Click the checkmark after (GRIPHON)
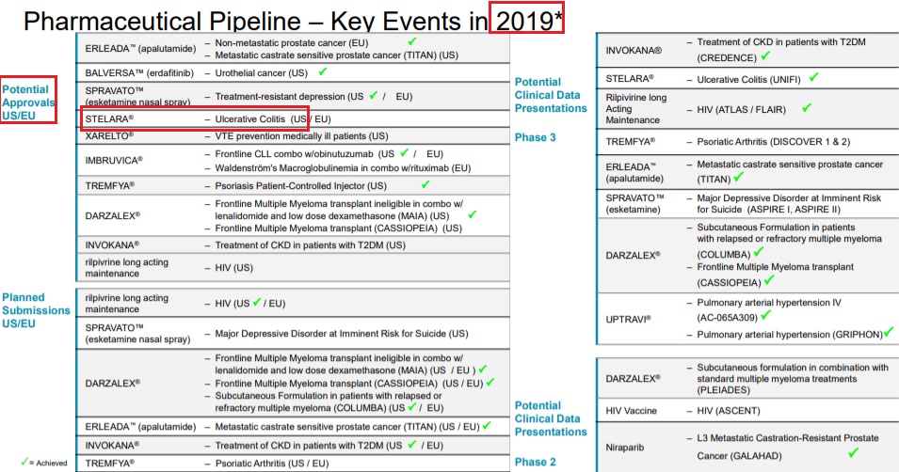 pyautogui.click(x=889, y=332)
